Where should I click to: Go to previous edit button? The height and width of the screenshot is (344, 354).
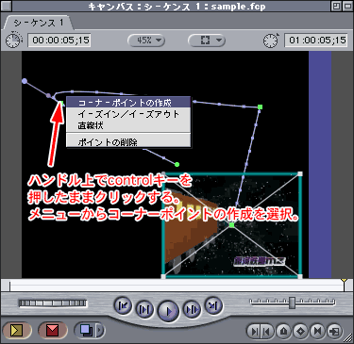pos(123,305)
